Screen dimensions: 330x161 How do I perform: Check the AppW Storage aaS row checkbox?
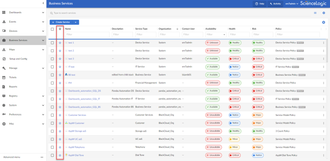(x=52, y=131)
